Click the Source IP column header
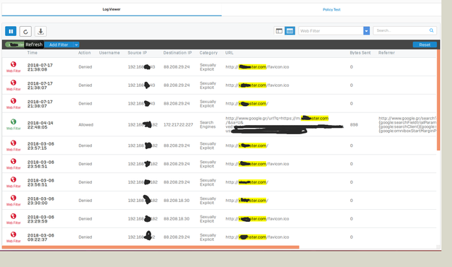This screenshot has width=452, height=267. pyautogui.click(x=137, y=53)
